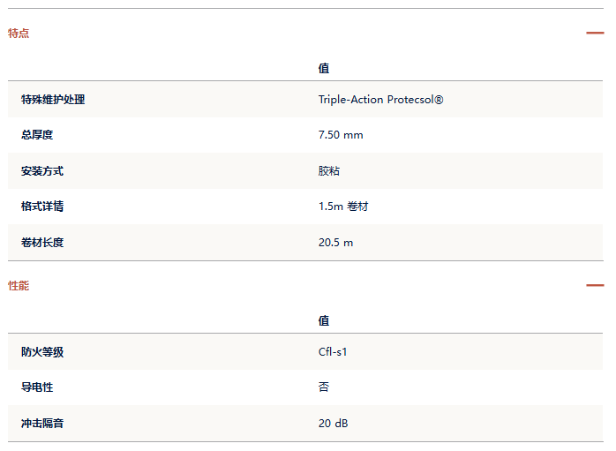This screenshot has width=616, height=451.
Task: Click the 胶粘 installation value
Action: pos(329,171)
